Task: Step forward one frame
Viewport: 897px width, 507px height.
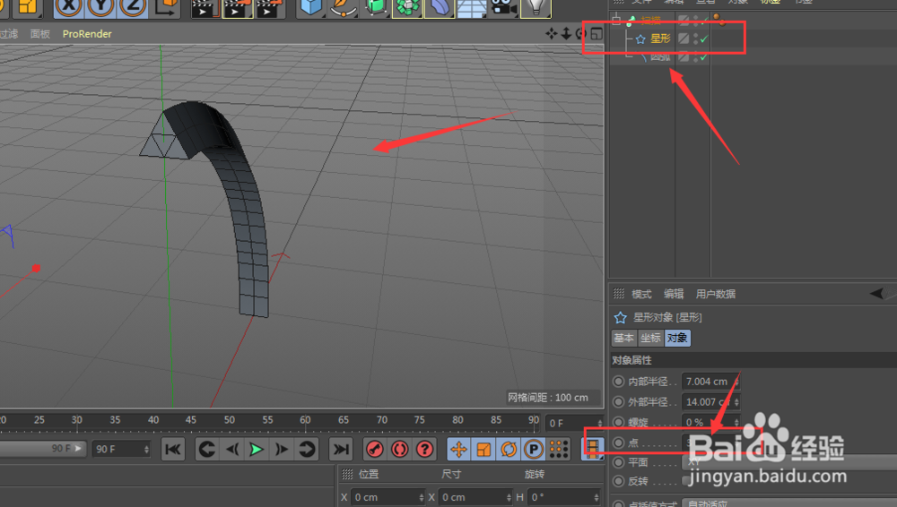Action: 282,450
